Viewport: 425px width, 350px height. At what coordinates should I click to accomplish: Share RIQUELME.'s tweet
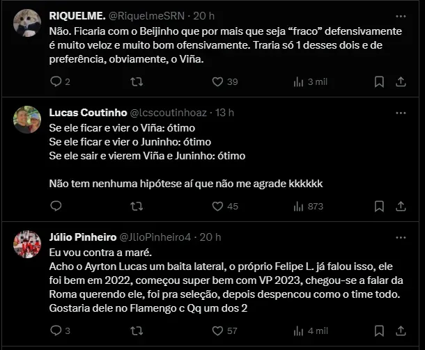tap(401, 82)
